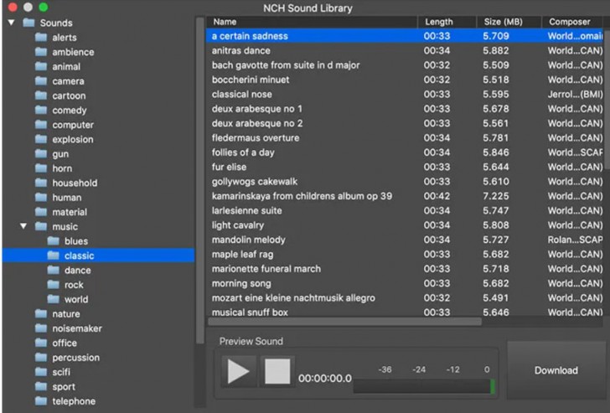Click the office folder icon
Viewport: 610px width, 413px height.
click(41, 343)
